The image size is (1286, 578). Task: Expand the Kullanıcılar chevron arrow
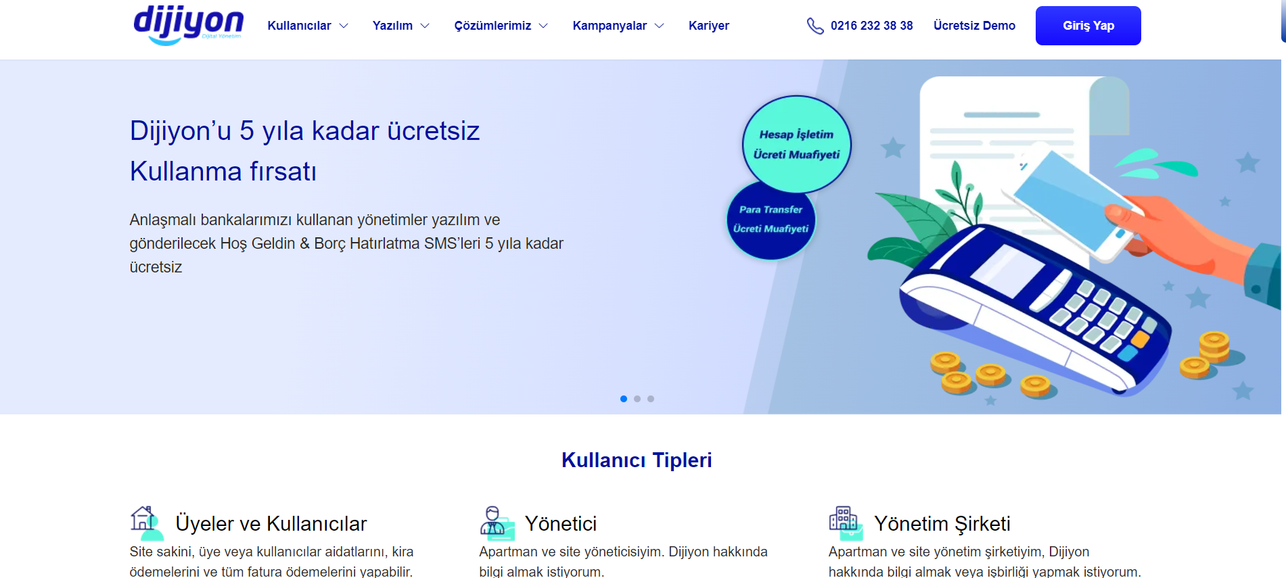tap(344, 26)
